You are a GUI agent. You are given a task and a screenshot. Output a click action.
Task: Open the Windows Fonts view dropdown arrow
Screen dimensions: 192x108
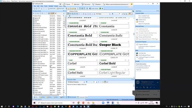[x=131, y=11]
